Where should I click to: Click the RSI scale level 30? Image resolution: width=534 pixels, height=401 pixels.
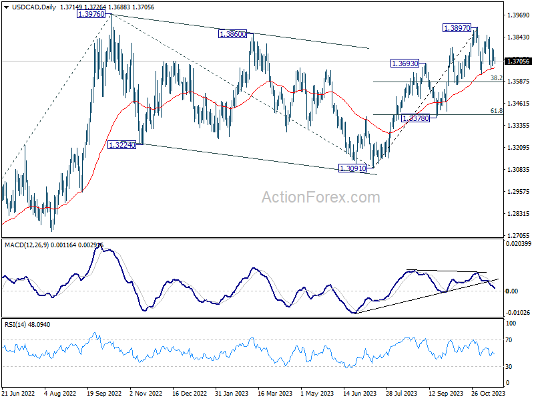pos(509,366)
